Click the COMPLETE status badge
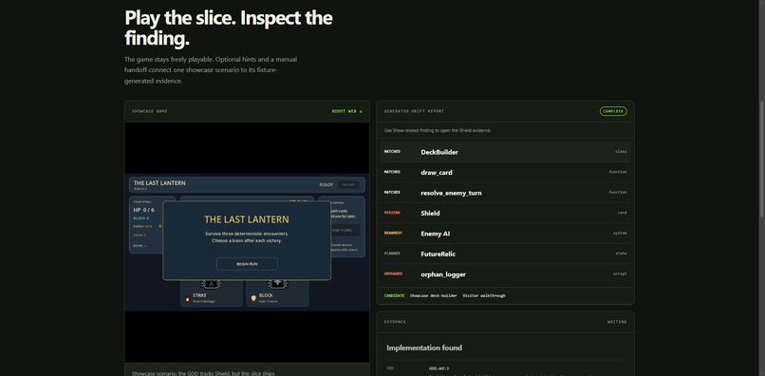The width and height of the screenshot is (765, 376). pos(613,111)
